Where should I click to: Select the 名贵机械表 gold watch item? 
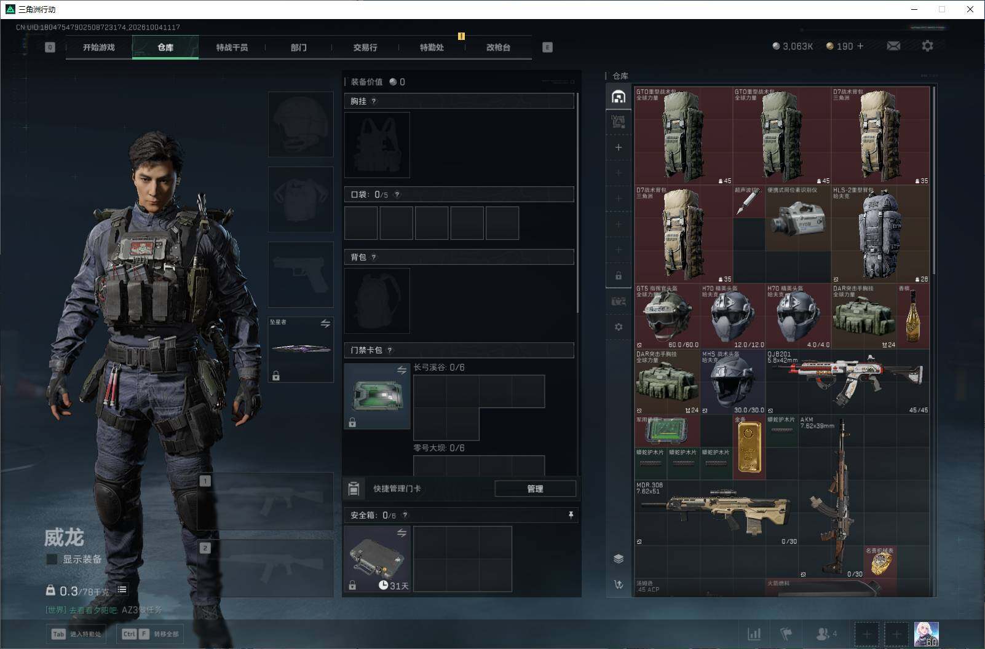pos(880,562)
